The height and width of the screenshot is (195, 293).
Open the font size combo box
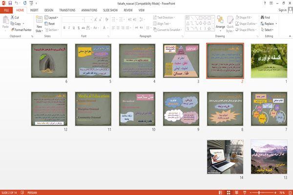coord(88,20)
